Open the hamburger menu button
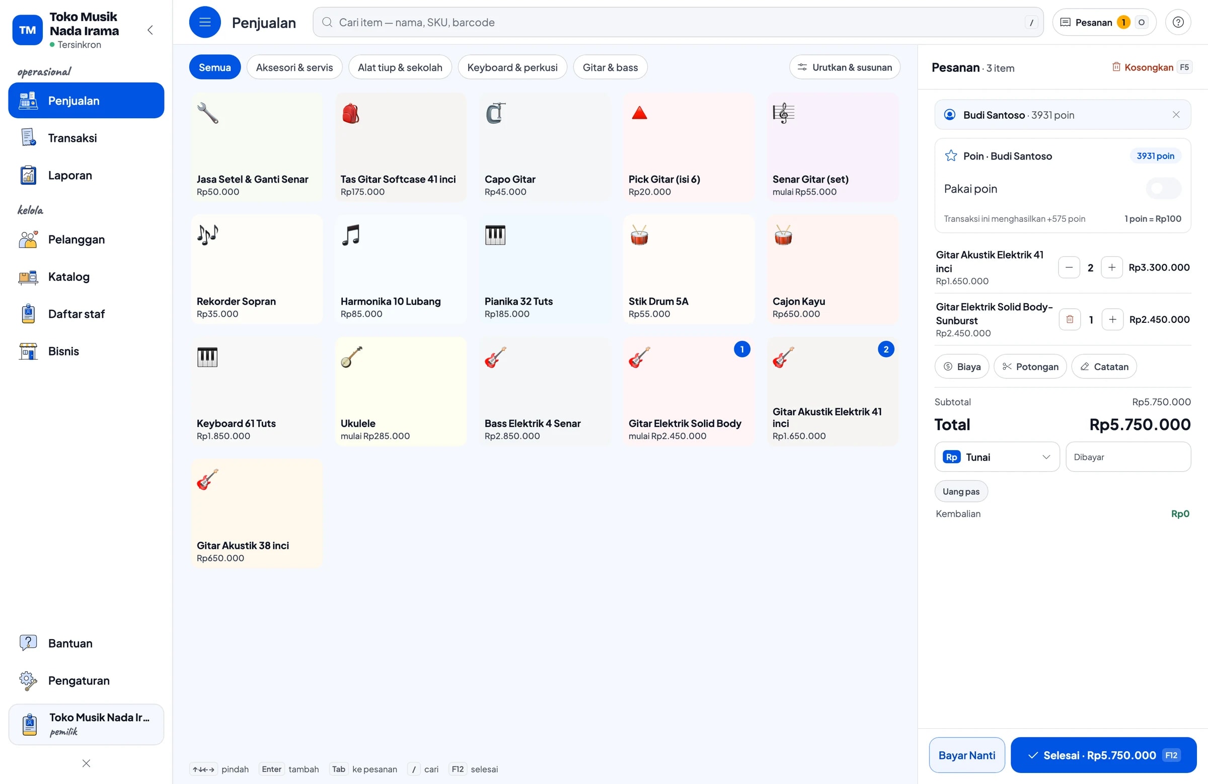The image size is (1208, 784). coord(204,22)
